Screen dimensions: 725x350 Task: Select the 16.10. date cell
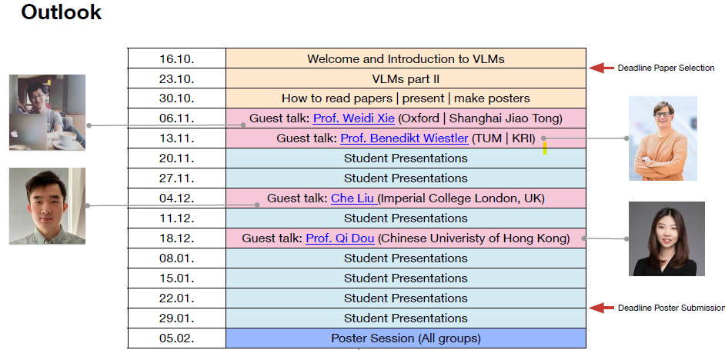[x=176, y=58]
